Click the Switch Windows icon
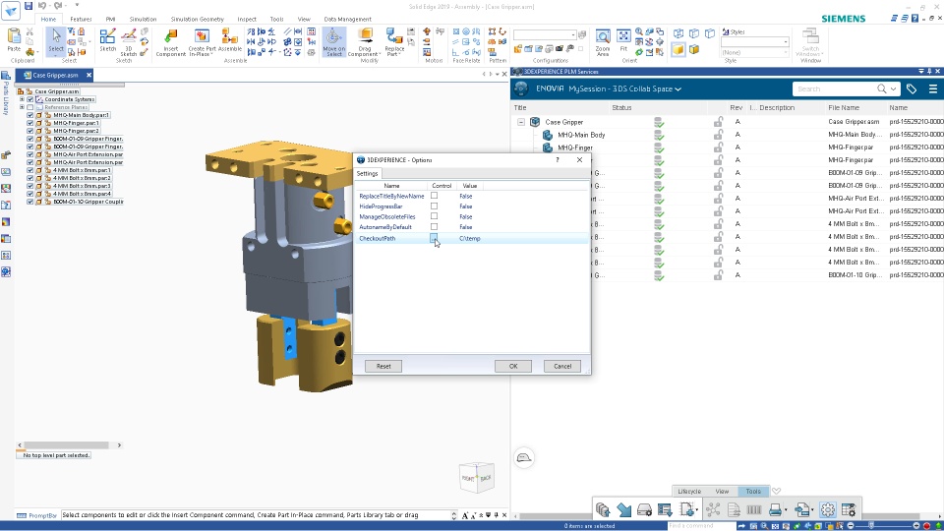Viewport: 944px width, 531px height. tap(810, 36)
